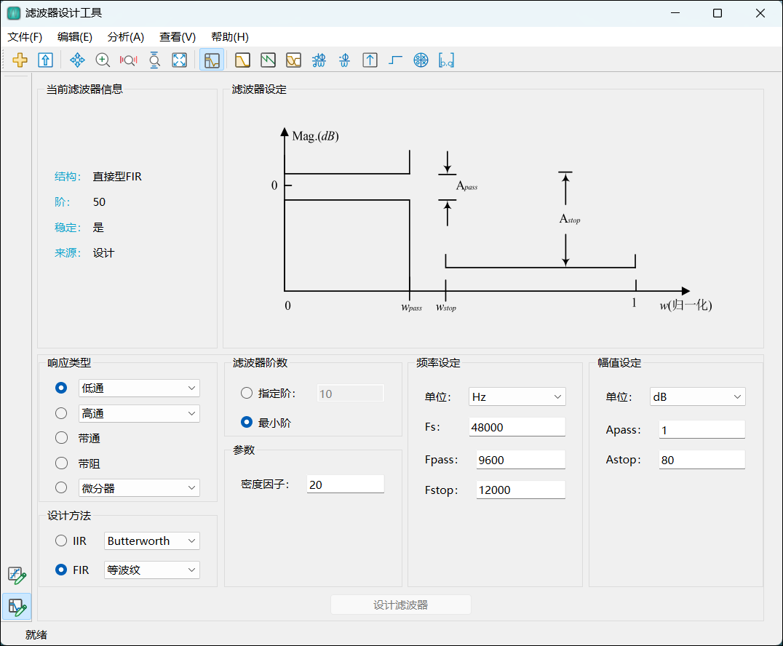Click the Fpass input field
Screen dimensions: 783x646
tap(520, 460)
